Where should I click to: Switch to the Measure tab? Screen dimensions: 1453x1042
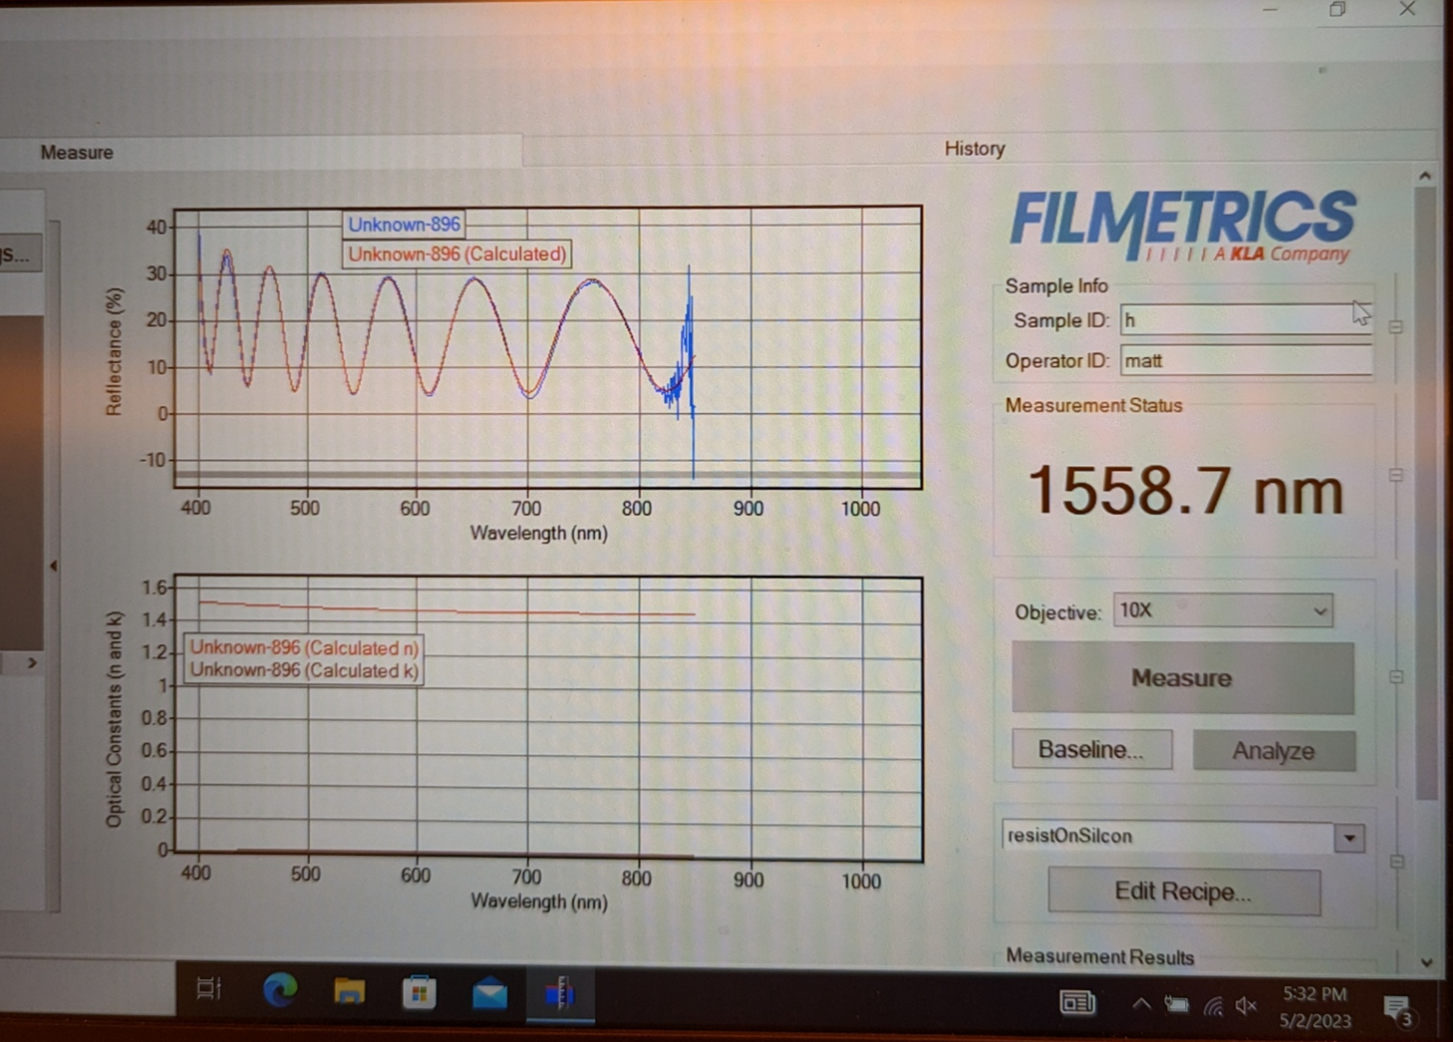77,153
